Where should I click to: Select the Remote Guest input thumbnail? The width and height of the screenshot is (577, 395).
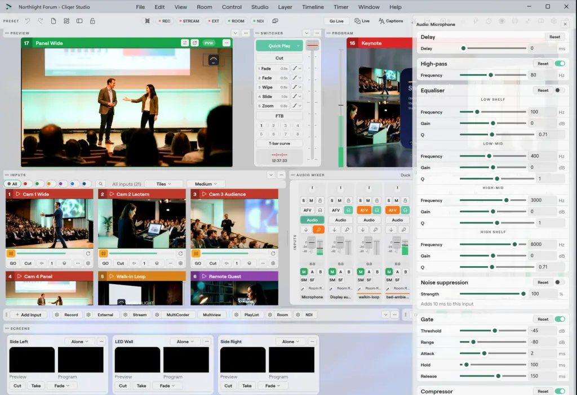coord(234,293)
